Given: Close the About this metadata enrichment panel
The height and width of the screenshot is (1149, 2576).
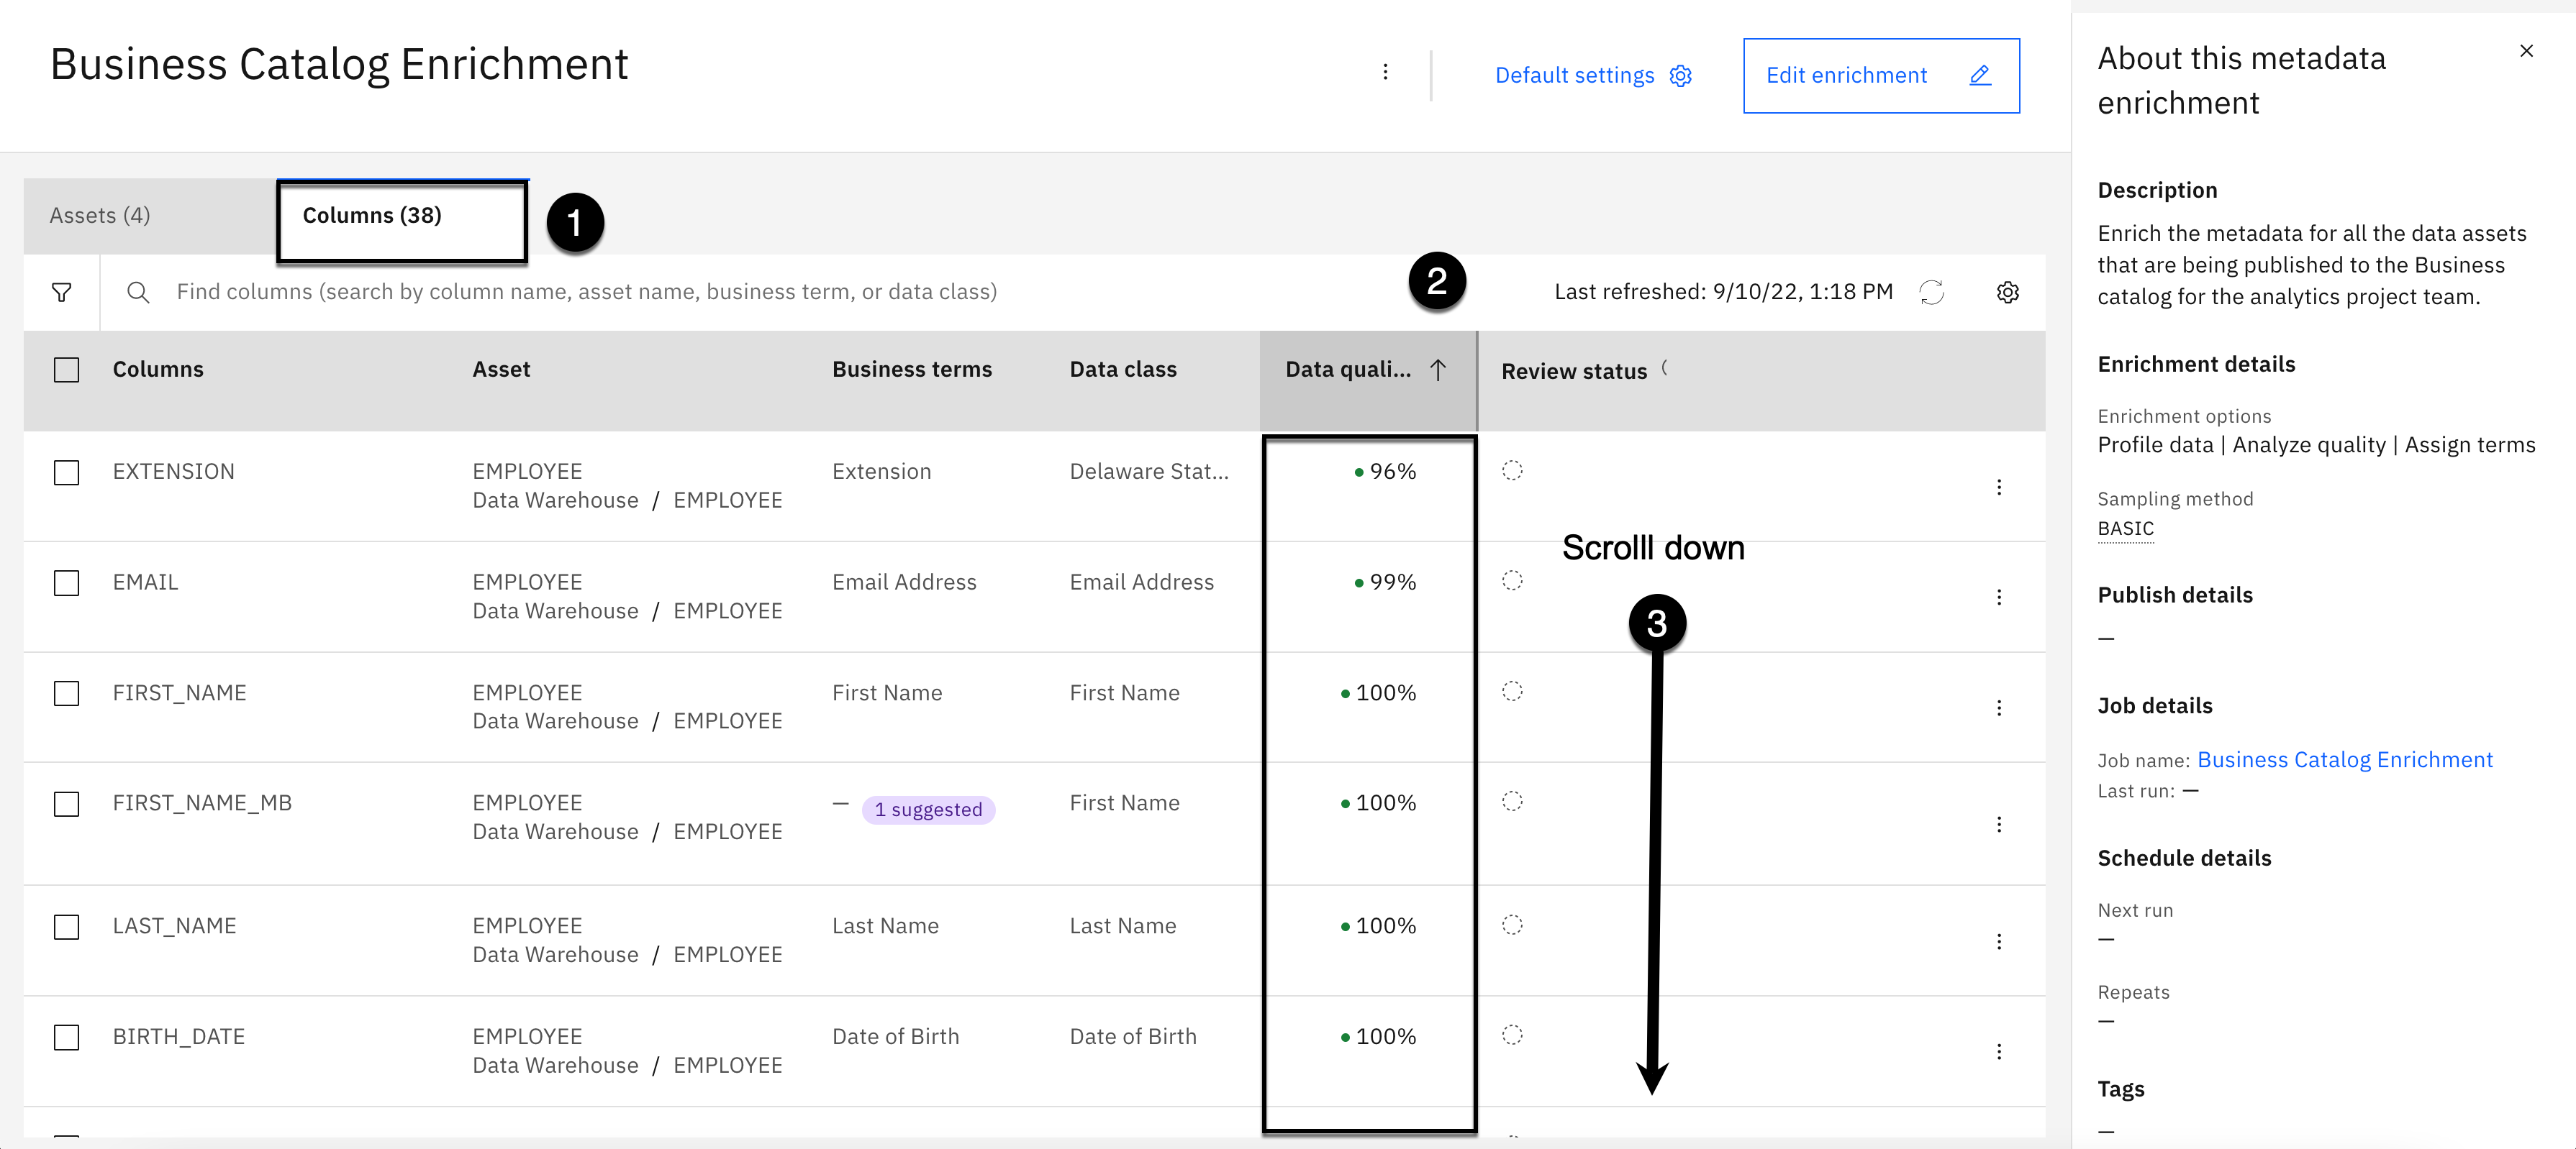Looking at the screenshot, I should coord(2526,51).
